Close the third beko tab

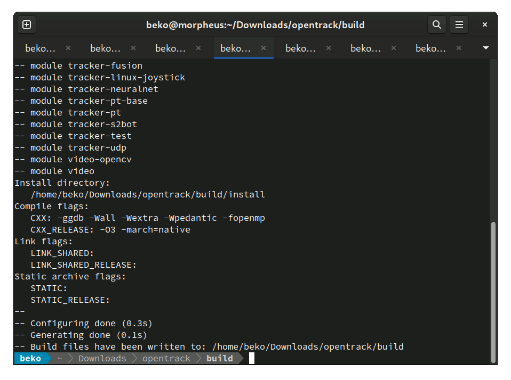tap(198, 48)
